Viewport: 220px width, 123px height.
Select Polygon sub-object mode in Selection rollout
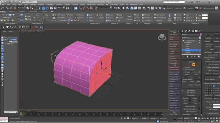194,65
